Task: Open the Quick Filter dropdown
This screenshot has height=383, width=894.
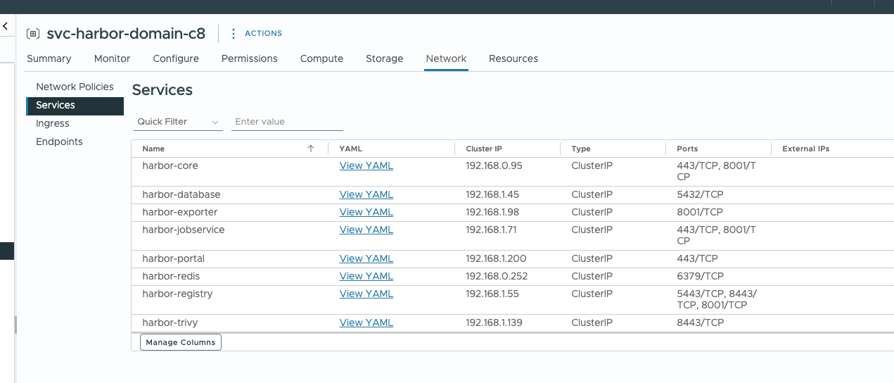Action: click(x=178, y=122)
